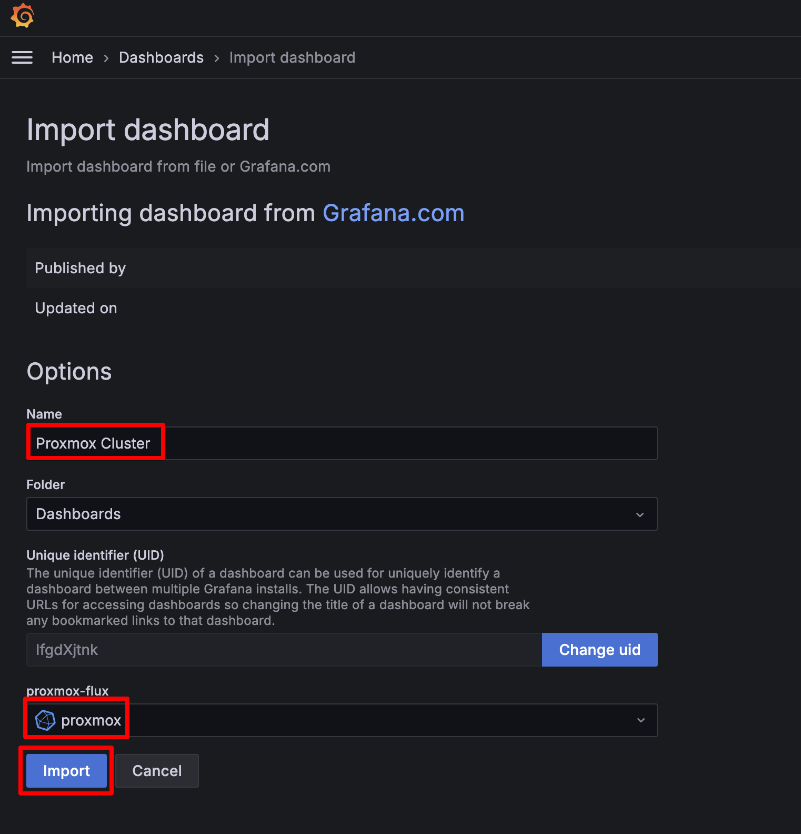Click the blue Import button

(x=66, y=771)
